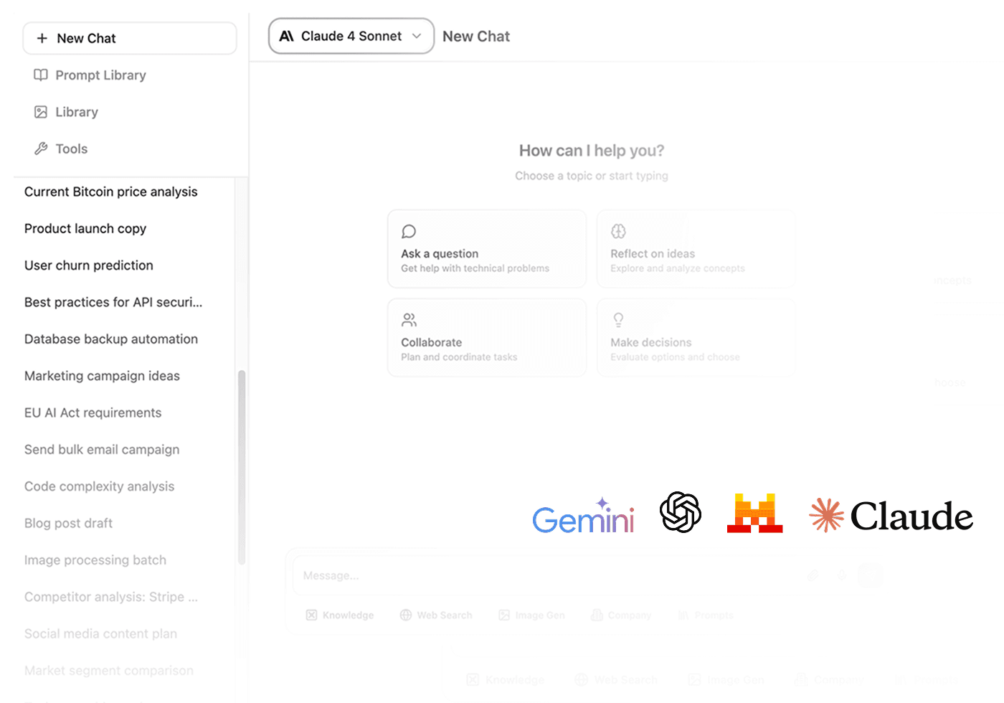Choose the Make decisions card
Viewport: 1004px width, 703px height.
(696, 338)
